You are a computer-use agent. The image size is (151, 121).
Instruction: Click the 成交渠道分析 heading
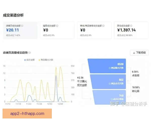point(13,15)
